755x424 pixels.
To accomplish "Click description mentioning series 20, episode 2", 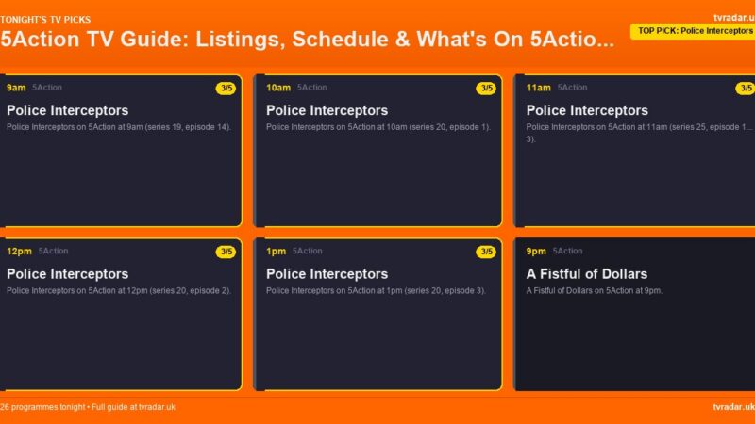I will 119,291.
